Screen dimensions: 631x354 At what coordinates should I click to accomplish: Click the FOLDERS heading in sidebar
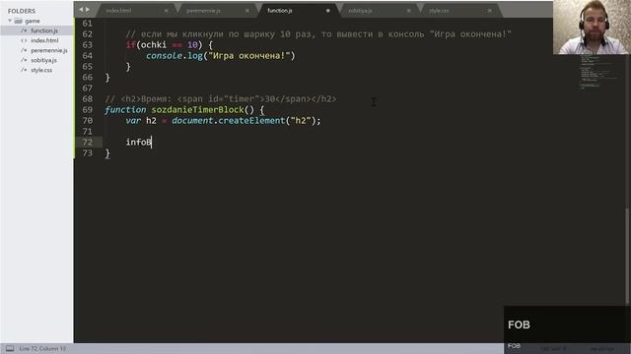pyautogui.click(x=22, y=11)
